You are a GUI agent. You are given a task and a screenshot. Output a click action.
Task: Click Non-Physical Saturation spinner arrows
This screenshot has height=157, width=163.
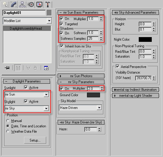(x=154, y=57)
